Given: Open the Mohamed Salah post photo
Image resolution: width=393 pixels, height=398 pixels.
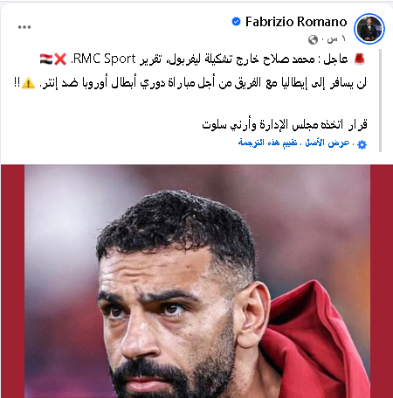Looking at the screenshot, I should tap(197, 281).
